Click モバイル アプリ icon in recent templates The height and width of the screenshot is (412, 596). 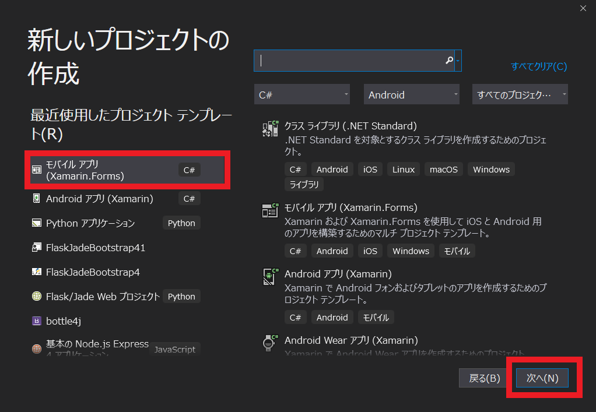click(x=37, y=170)
